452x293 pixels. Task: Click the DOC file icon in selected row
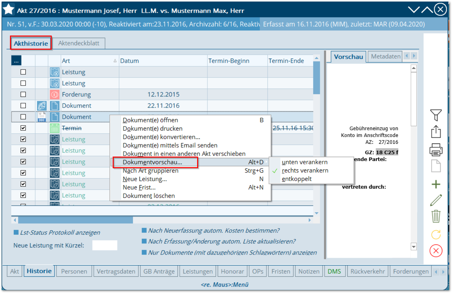point(42,117)
